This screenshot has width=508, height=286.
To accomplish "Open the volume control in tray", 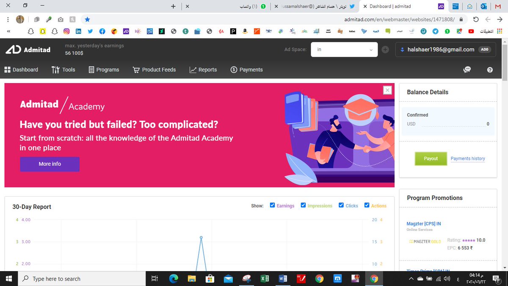I will tap(447, 279).
